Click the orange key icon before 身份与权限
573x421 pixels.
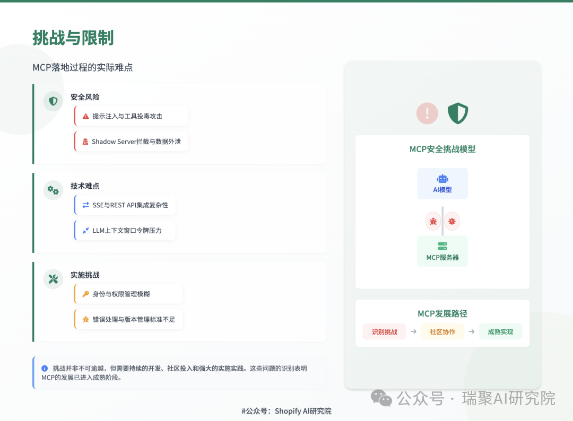85,294
